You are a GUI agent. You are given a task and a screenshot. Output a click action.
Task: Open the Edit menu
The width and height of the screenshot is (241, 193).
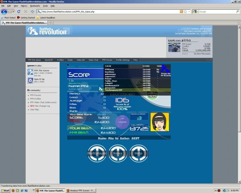(x=9, y=6)
